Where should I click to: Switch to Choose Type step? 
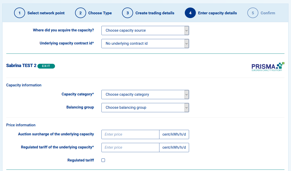click(x=100, y=13)
